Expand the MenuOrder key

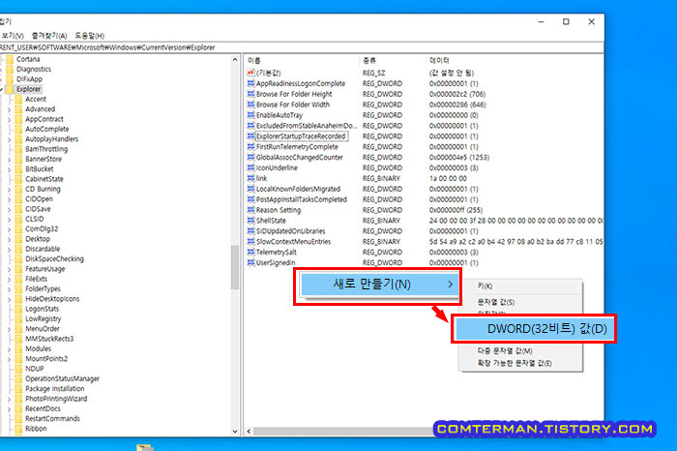[9, 329]
